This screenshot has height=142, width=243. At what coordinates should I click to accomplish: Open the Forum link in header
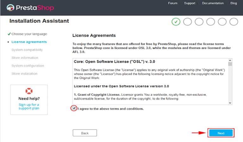coord(173,3)
